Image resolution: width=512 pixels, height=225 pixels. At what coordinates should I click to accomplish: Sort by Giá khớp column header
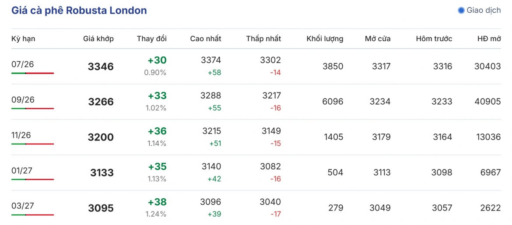coord(98,39)
